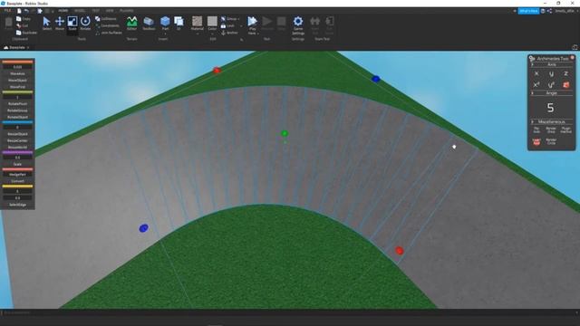Click the What's New button
The width and height of the screenshot is (580, 326).
(528, 11)
